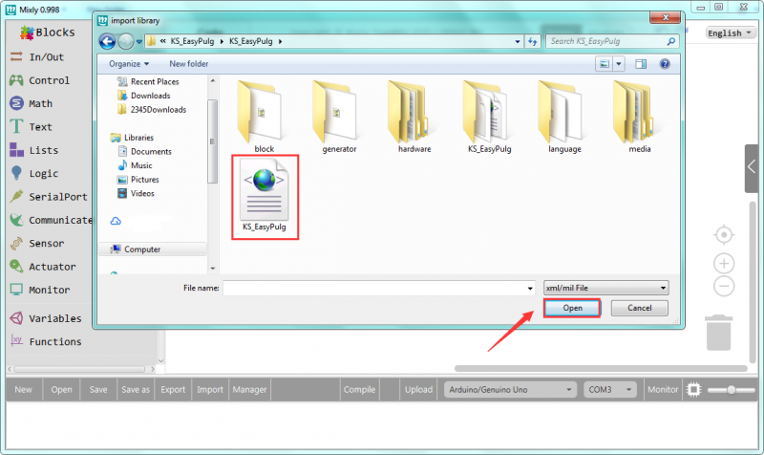
Task: Select the block folder
Action: pos(265,117)
